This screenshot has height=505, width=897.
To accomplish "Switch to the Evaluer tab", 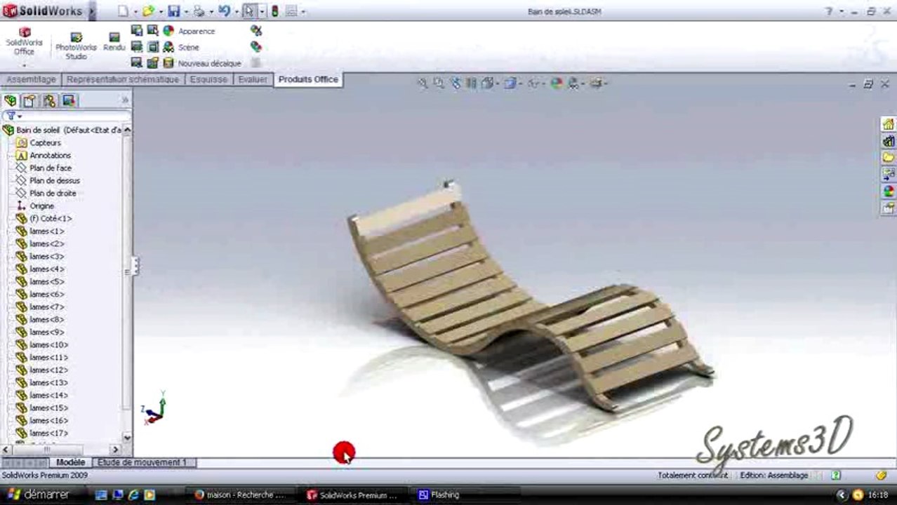I will tap(253, 79).
